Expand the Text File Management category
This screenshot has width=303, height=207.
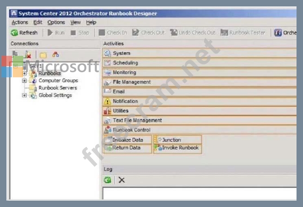[199, 120]
